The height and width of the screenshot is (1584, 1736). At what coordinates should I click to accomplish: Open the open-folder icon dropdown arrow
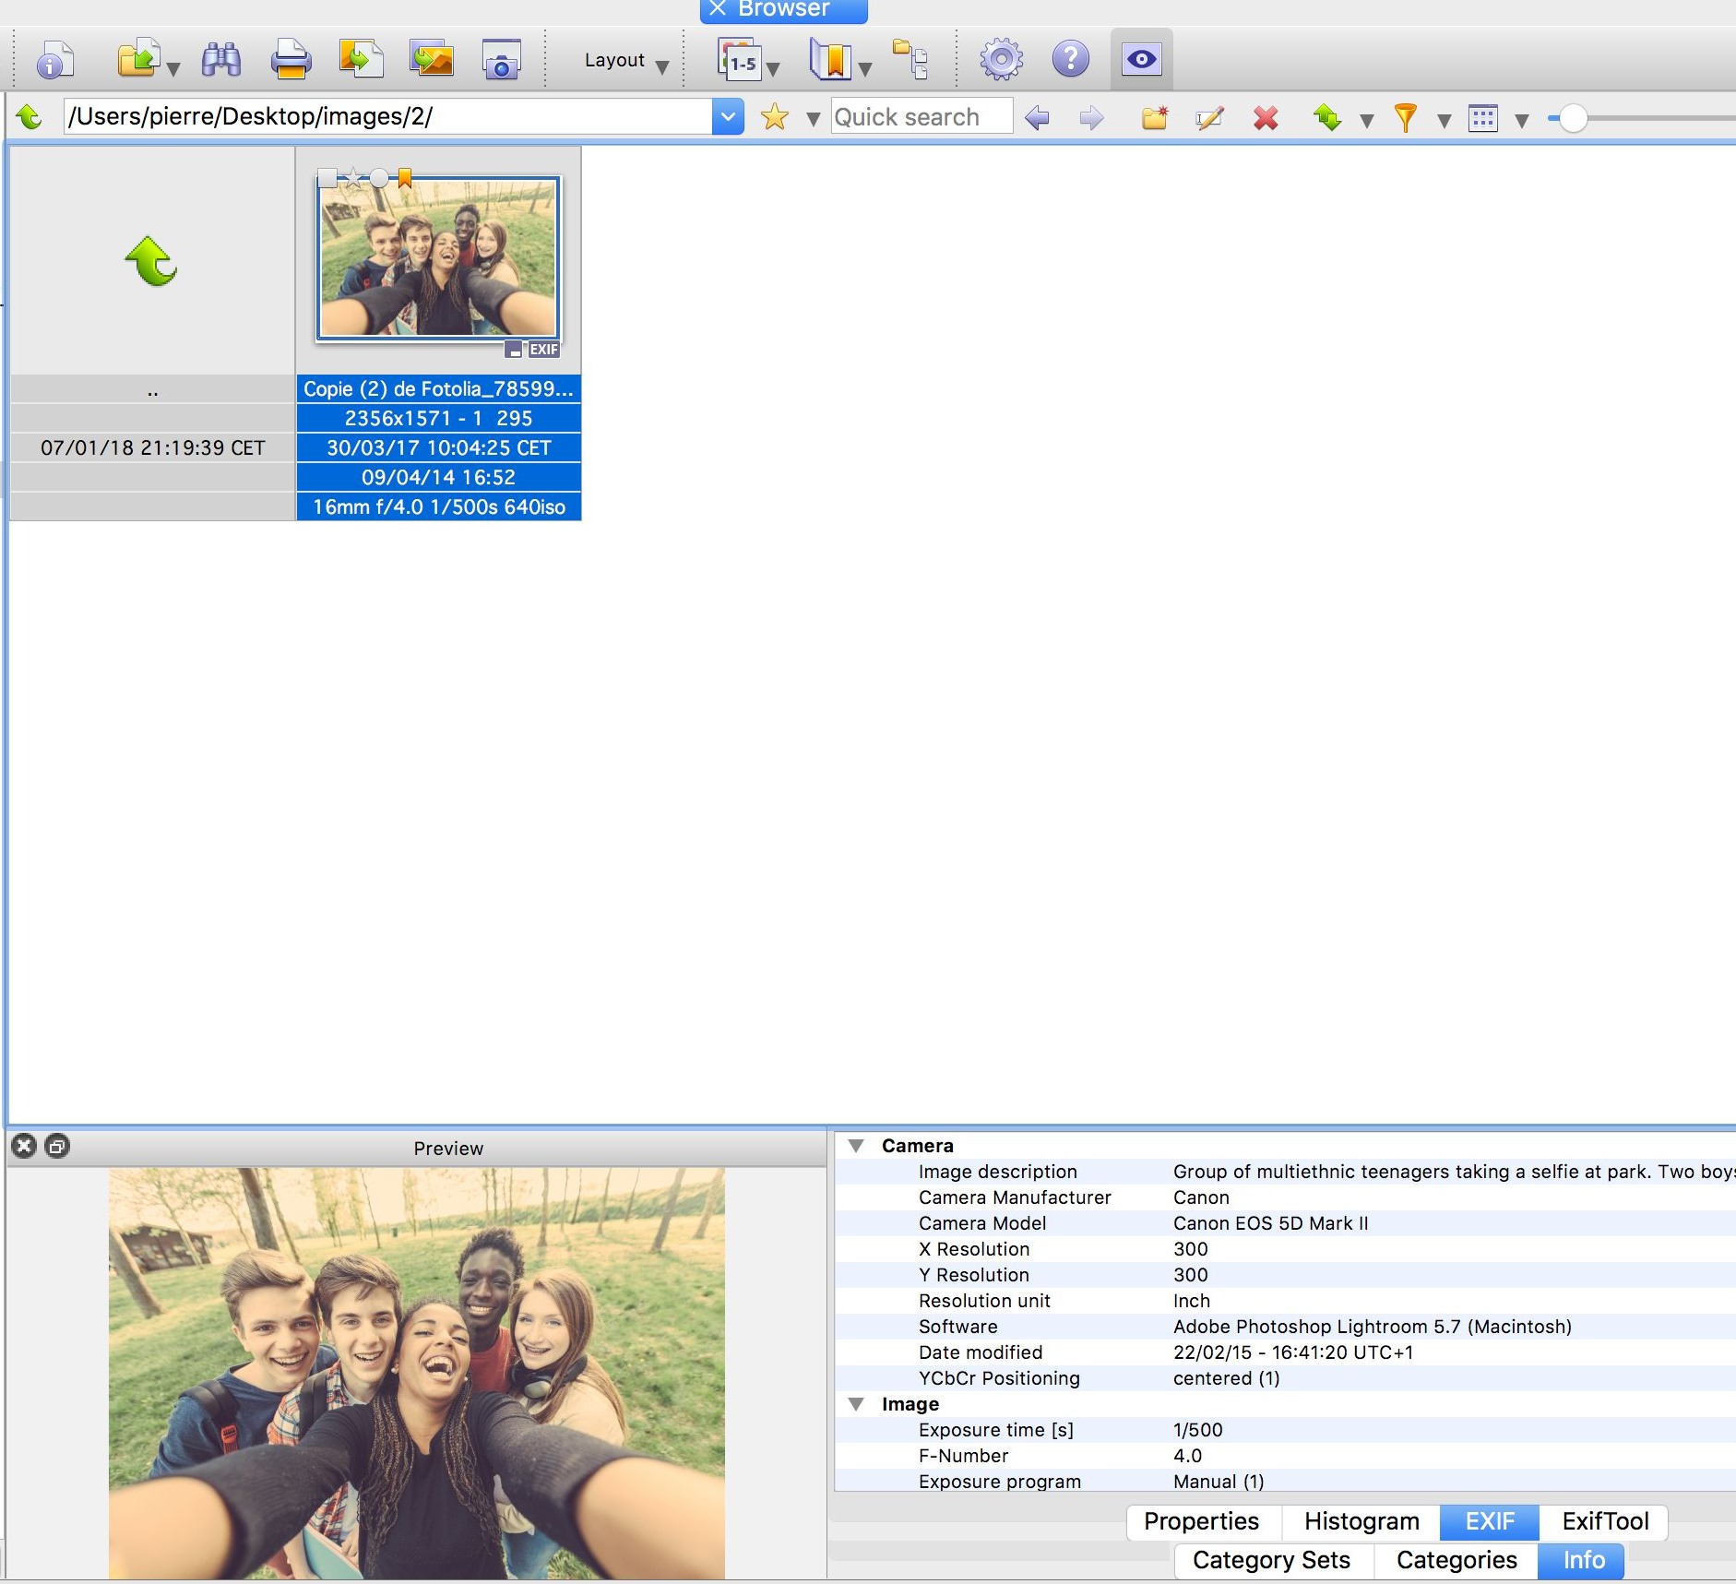(x=172, y=68)
